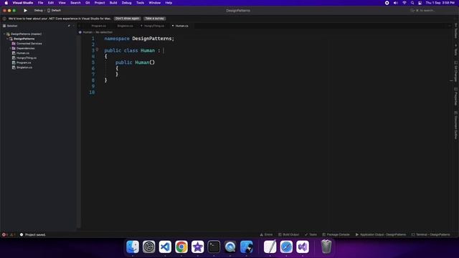Open the Visual Studio app menu
Viewport: 459px width, 258px height.
23,3
